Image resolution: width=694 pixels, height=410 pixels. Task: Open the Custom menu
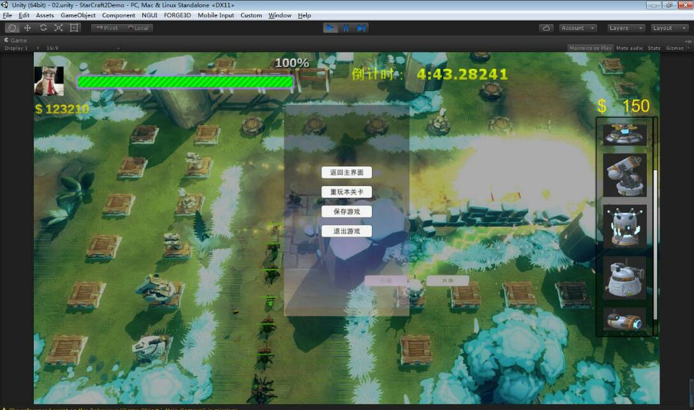251,15
